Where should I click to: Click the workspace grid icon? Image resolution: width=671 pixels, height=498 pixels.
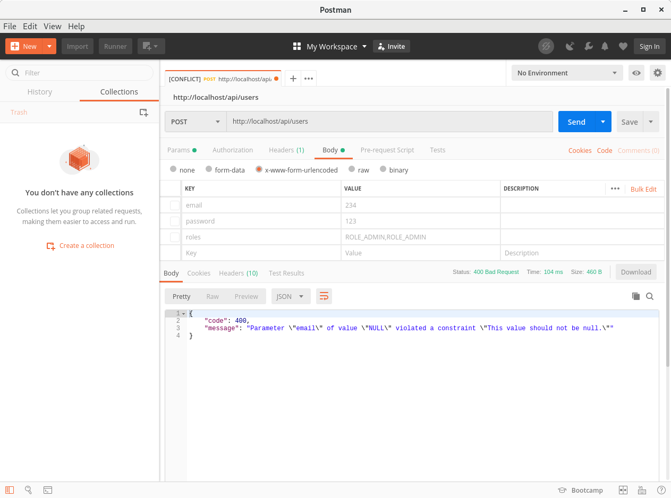[297, 46]
